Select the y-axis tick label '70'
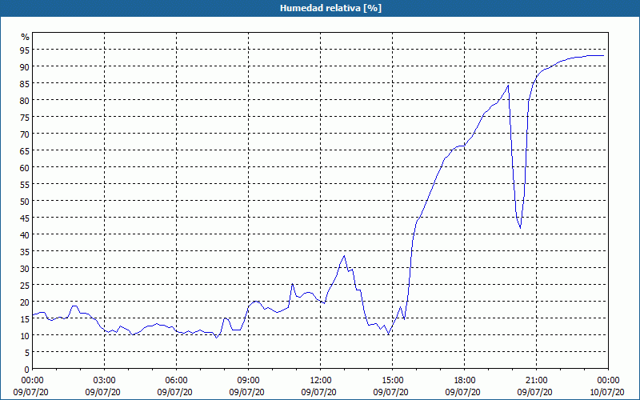This screenshot has width=640, height=400. pyautogui.click(x=25, y=134)
